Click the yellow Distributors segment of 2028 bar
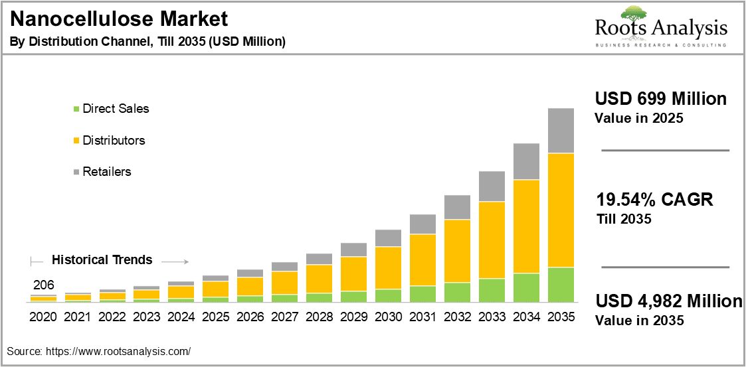 pos(320,279)
